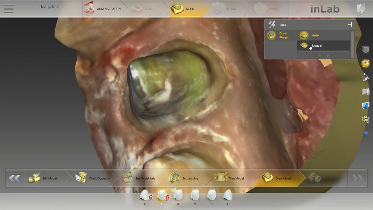Click the wrench Tools header icon
The width and height of the screenshot is (373, 210).
(x=272, y=24)
